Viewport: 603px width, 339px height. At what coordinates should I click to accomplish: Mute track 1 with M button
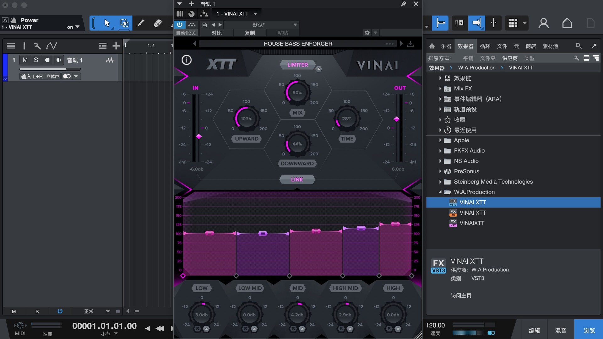tap(25, 60)
